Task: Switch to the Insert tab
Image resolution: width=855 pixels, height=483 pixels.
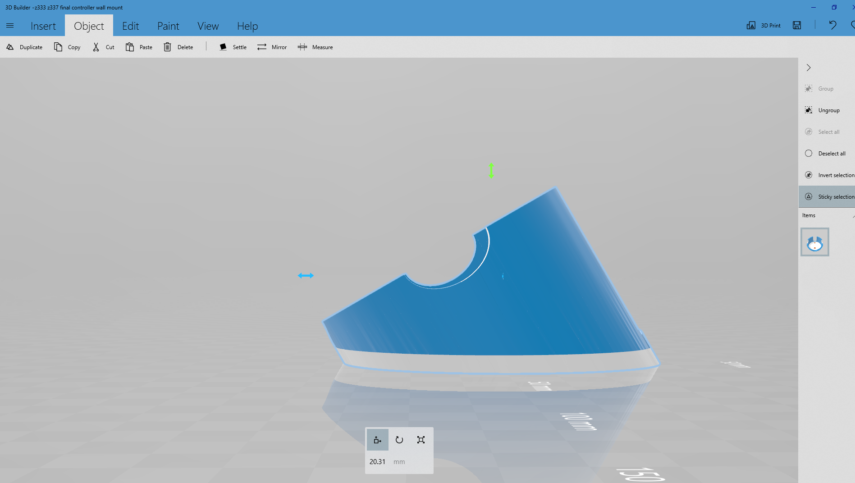Action: (43, 26)
